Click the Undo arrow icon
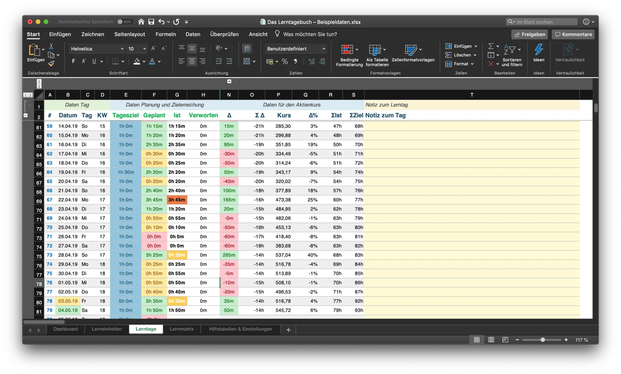The width and height of the screenshot is (621, 374). 161,22
